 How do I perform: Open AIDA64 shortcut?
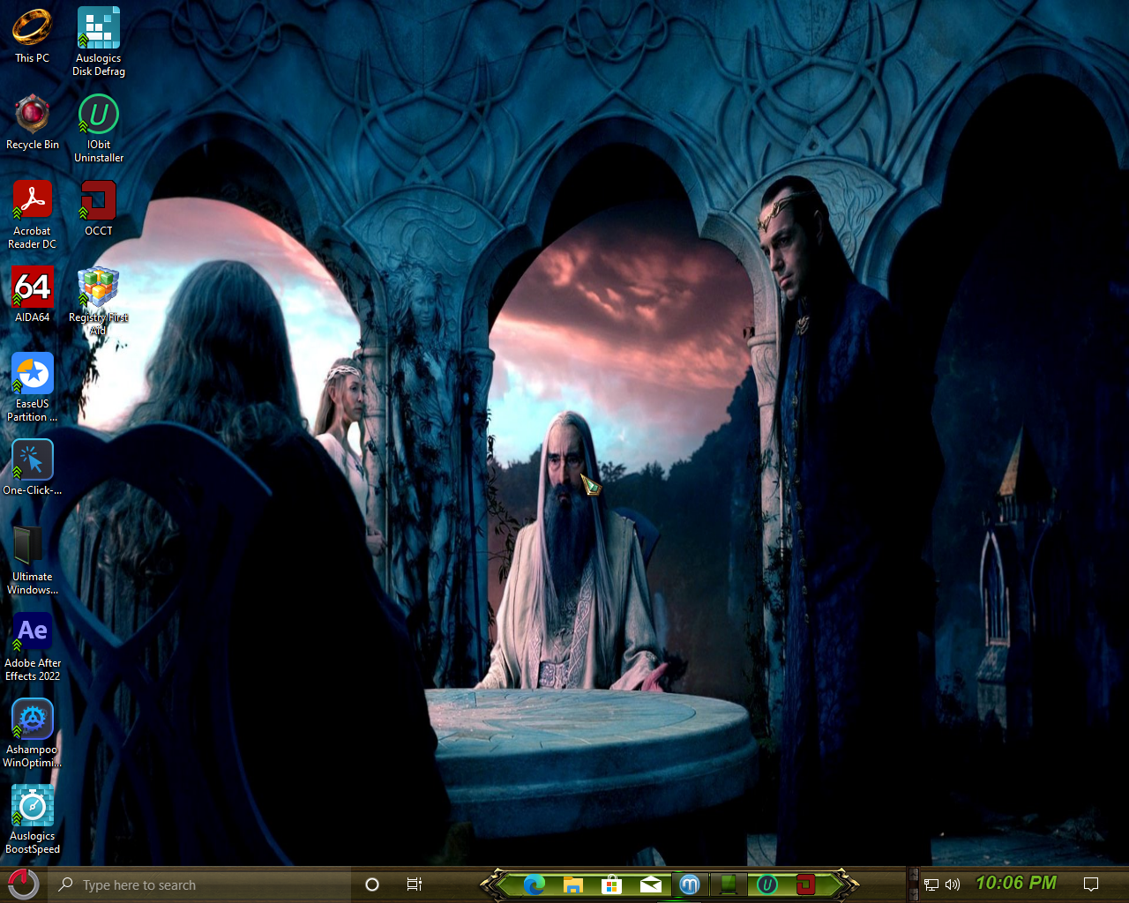[33, 295]
